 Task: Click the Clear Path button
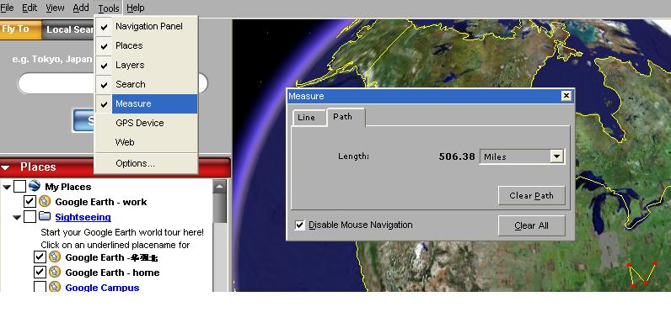[532, 196]
